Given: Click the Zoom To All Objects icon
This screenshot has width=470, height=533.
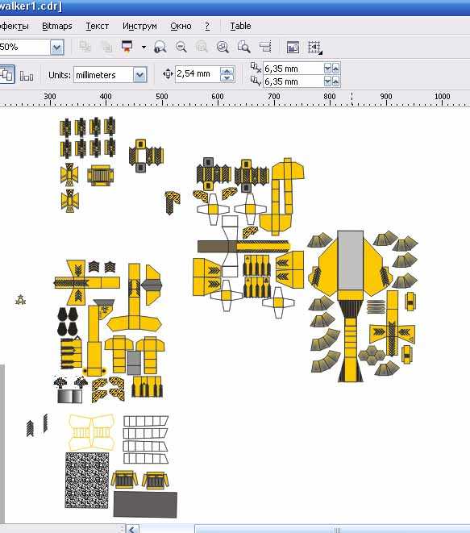Looking at the screenshot, I should pyautogui.click(x=223, y=47).
